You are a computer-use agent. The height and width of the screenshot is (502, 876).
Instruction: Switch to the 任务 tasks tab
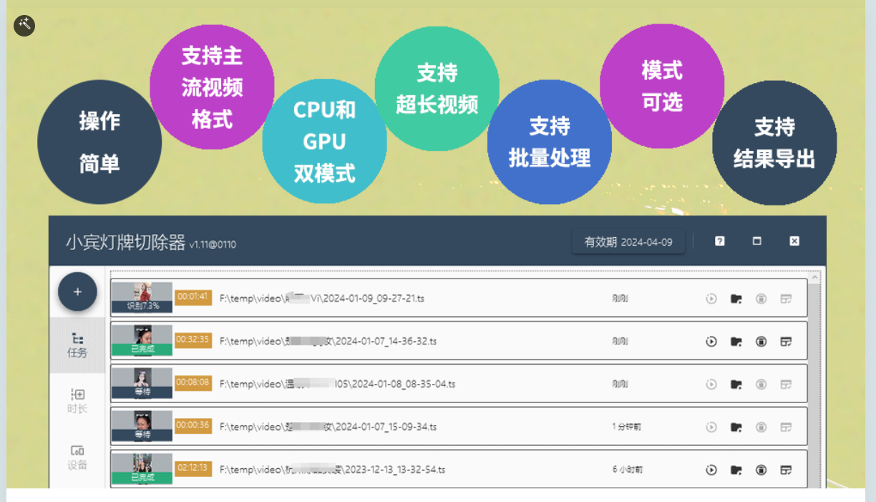click(77, 344)
